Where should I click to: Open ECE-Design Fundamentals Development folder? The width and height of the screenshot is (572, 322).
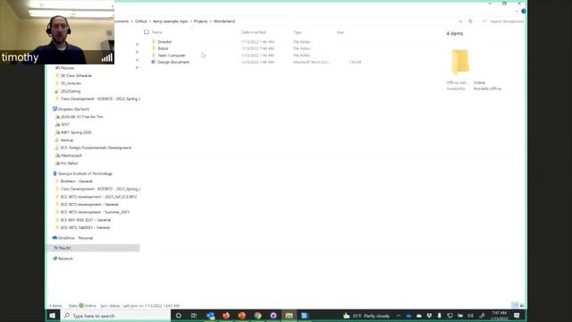[x=96, y=148]
